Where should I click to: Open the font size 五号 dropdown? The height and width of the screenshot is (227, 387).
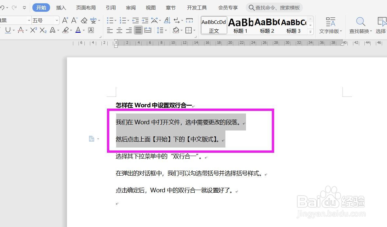(57, 20)
